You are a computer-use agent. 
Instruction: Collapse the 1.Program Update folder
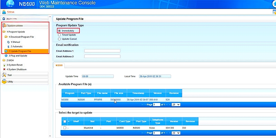tap(4, 32)
